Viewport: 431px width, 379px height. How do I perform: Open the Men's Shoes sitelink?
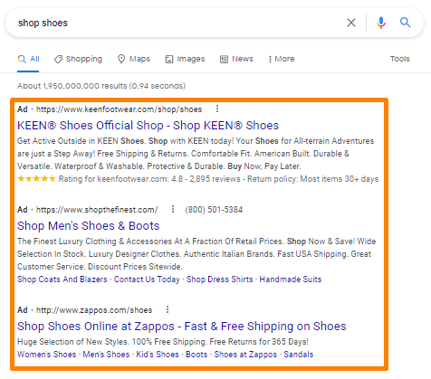pyautogui.click(x=106, y=355)
